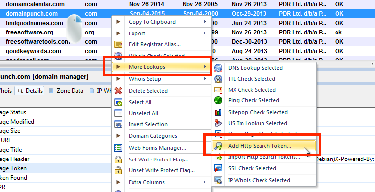Screen dimensions: 375x192
Task: Click the Unselect All window icon
Action: click(118, 113)
